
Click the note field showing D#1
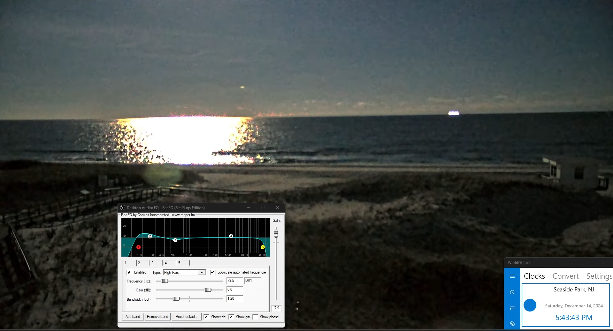point(253,281)
